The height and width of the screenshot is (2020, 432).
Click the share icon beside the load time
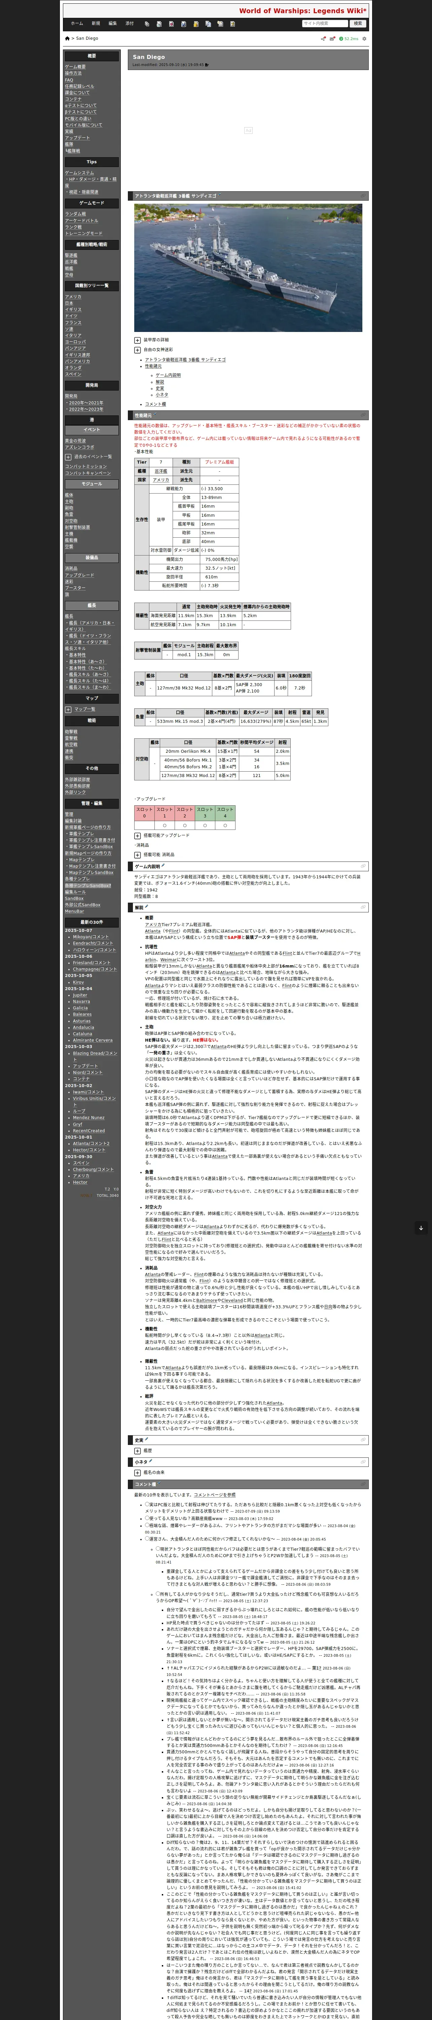[x=323, y=38]
